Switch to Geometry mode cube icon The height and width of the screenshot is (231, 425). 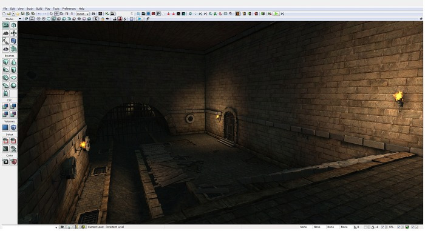pyautogui.click(x=13, y=25)
